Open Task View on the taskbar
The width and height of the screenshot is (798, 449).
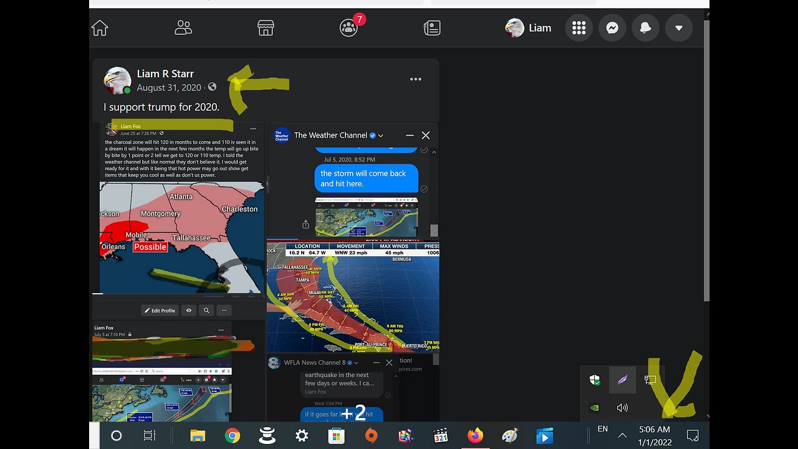tap(150, 435)
